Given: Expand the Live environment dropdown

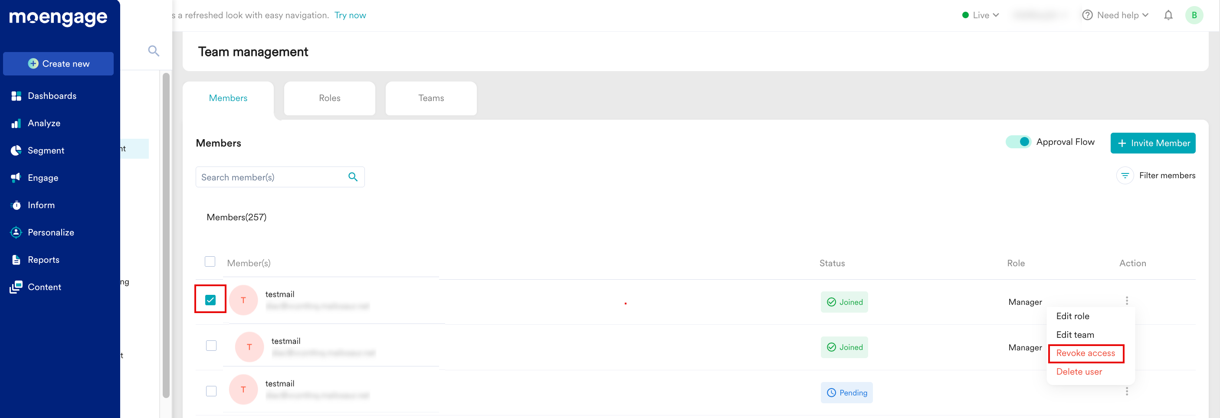Looking at the screenshot, I should click(x=981, y=15).
